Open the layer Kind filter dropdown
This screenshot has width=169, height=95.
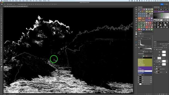[157, 44]
